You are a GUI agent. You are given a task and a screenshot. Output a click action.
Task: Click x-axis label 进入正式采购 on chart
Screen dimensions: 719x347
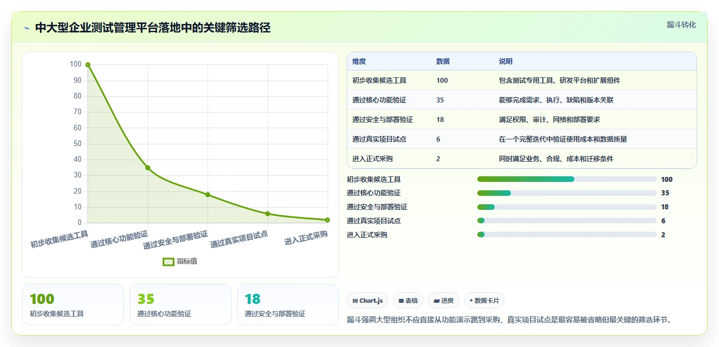tap(306, 238)
